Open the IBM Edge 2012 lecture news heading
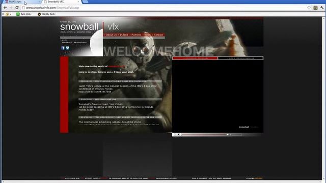 [120, 81]
